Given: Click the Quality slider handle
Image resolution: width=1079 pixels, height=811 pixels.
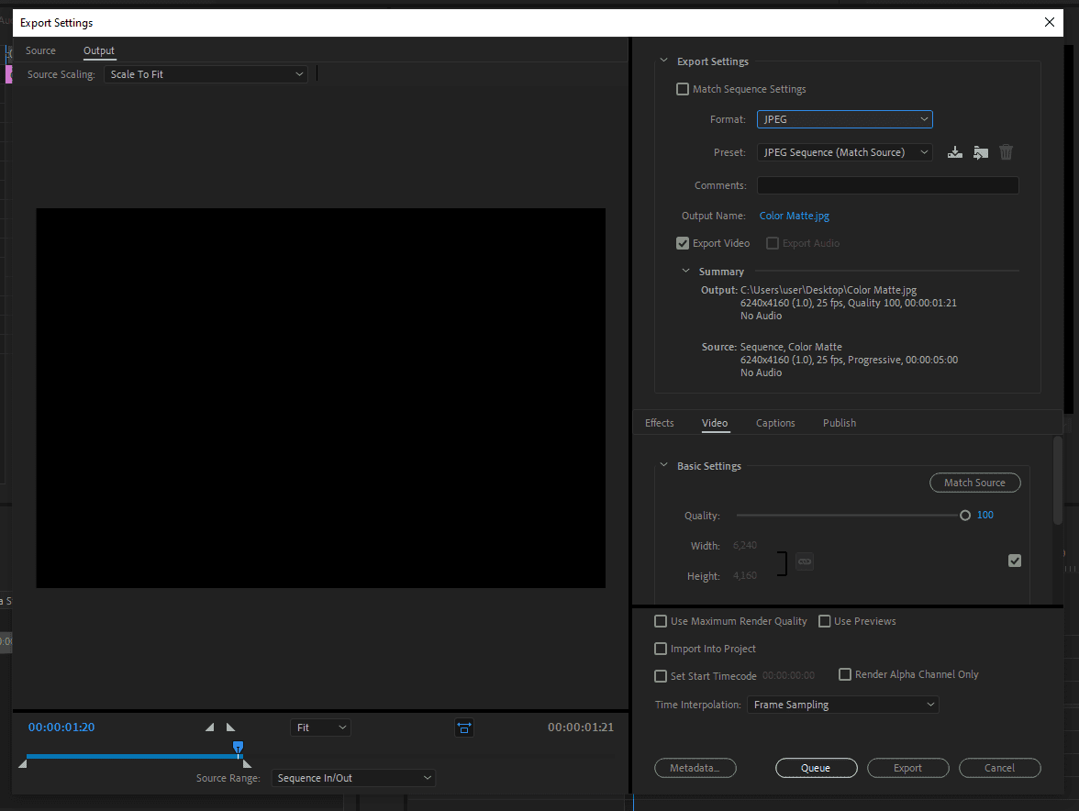Looking at the screenshot, I should (x=965, y=516).
